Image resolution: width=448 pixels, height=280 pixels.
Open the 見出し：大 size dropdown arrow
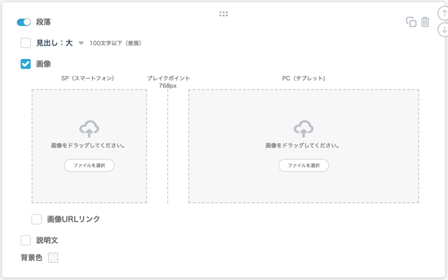tap(81, 43)
